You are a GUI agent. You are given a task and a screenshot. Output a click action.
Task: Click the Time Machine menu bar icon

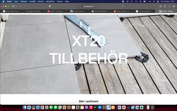tap(132, 2)
